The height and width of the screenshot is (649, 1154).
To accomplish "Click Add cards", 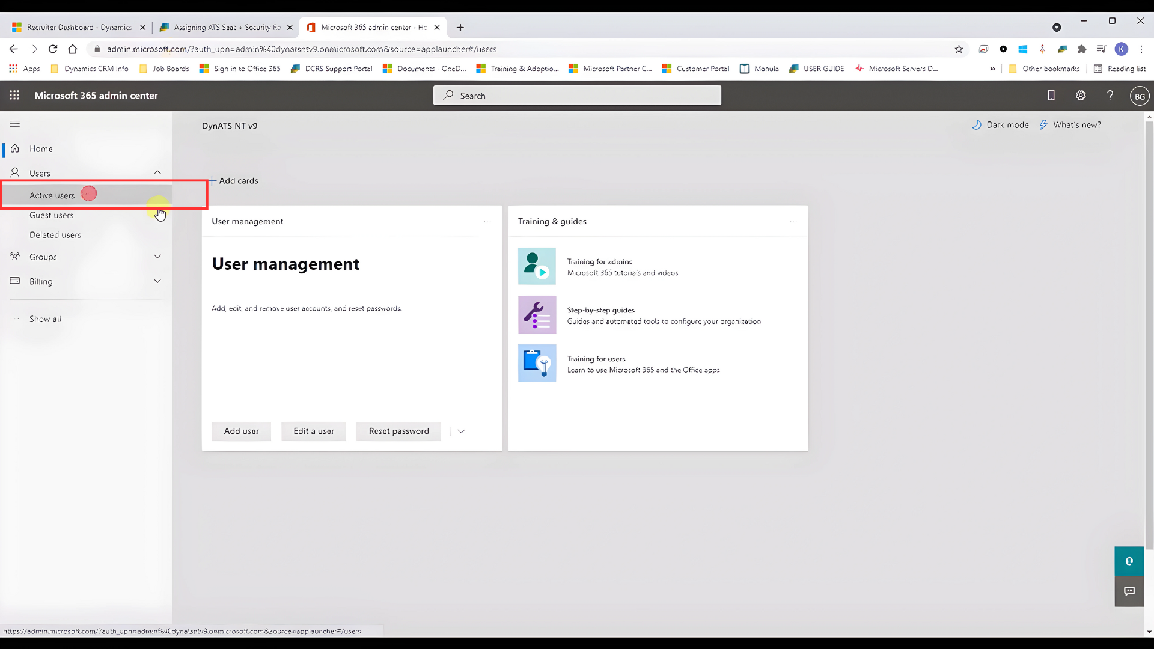I will pos(233,181).
